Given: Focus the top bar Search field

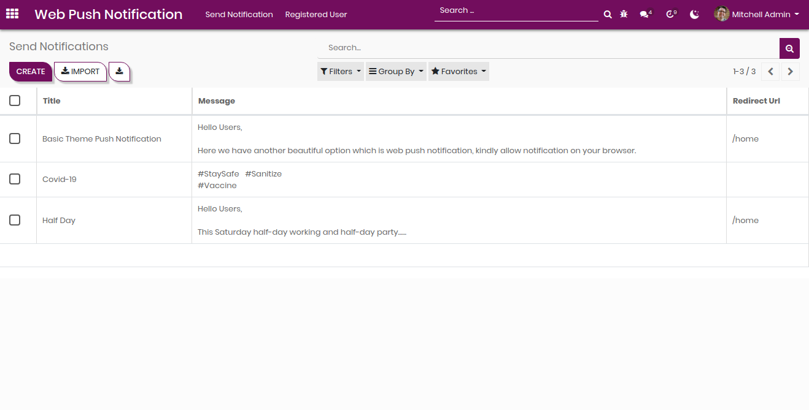Looking at the screenshot, I should pyautogui.click(x=516, y=11).
